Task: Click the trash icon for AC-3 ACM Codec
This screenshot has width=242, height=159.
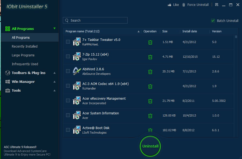Action: [150, 87]
